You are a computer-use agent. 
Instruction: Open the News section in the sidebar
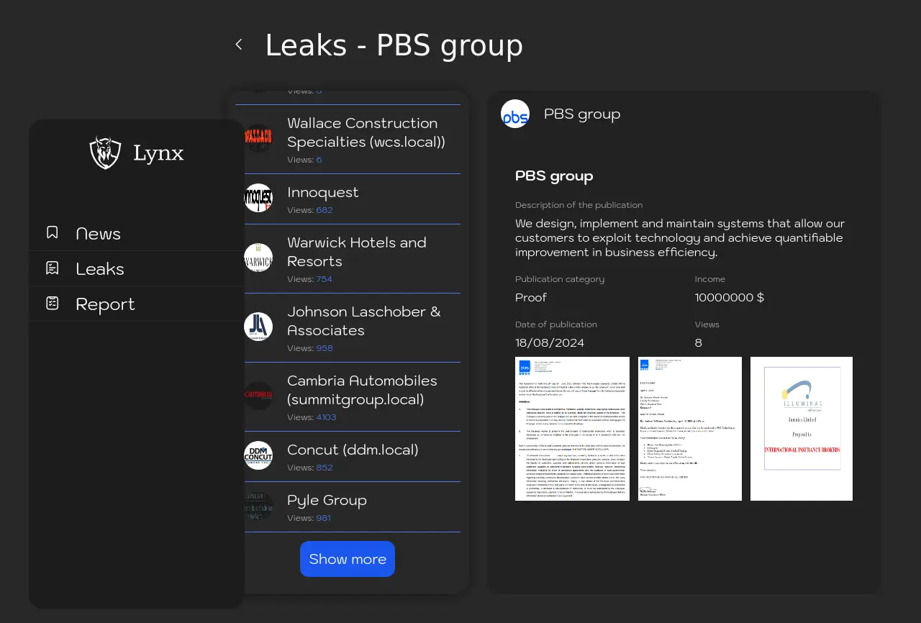pos(99,234)
